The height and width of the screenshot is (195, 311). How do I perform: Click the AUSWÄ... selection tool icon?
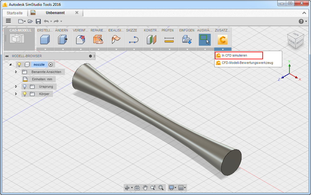(x=205, y=40)
